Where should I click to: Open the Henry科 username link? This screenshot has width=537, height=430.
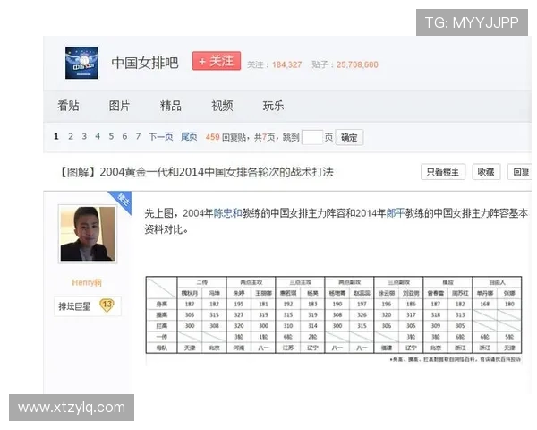point(87,282)
